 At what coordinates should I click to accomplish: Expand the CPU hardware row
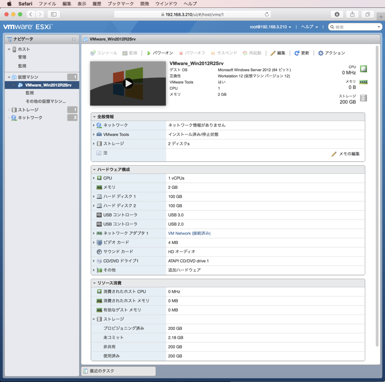[94, 178]
